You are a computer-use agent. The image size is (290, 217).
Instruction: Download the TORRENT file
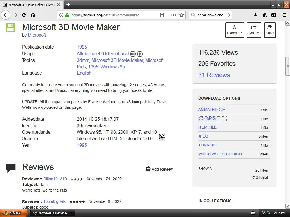point(208,145)
